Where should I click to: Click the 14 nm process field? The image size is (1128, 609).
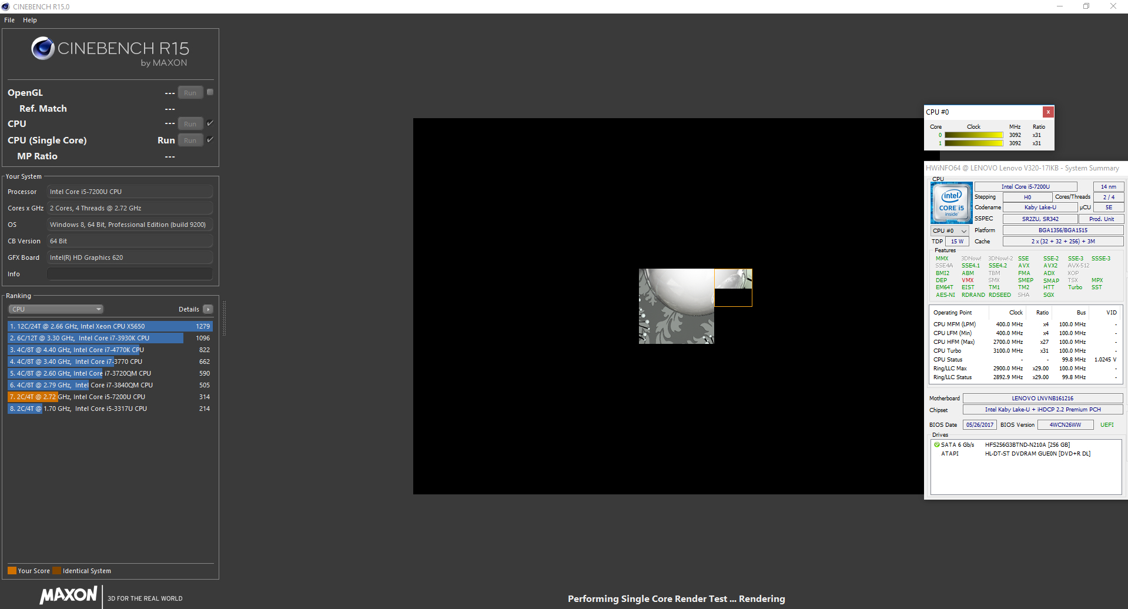click(x=1109, y=187)
